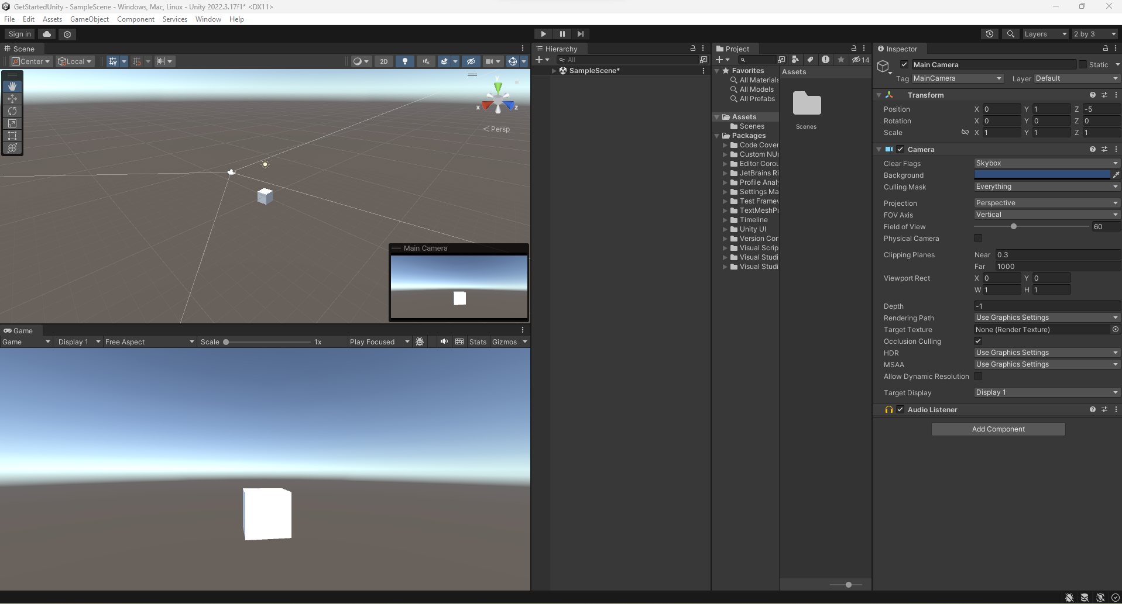
Task: Open the Culling Mask dropdown
Action: [x=1047, y=187]
